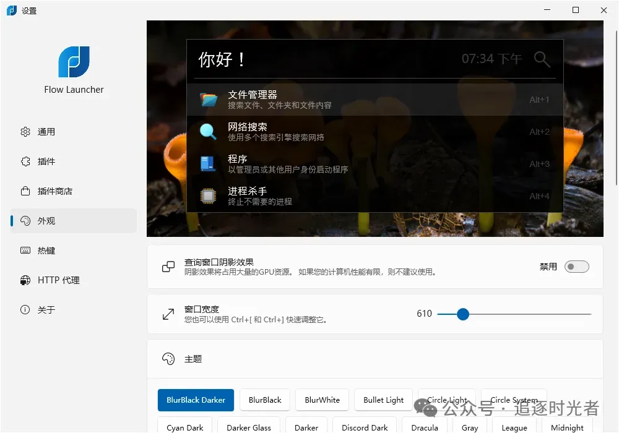Screen dimensions: 619x433
Task: Open the 插件商店 section
Action: tap(25, 191)
